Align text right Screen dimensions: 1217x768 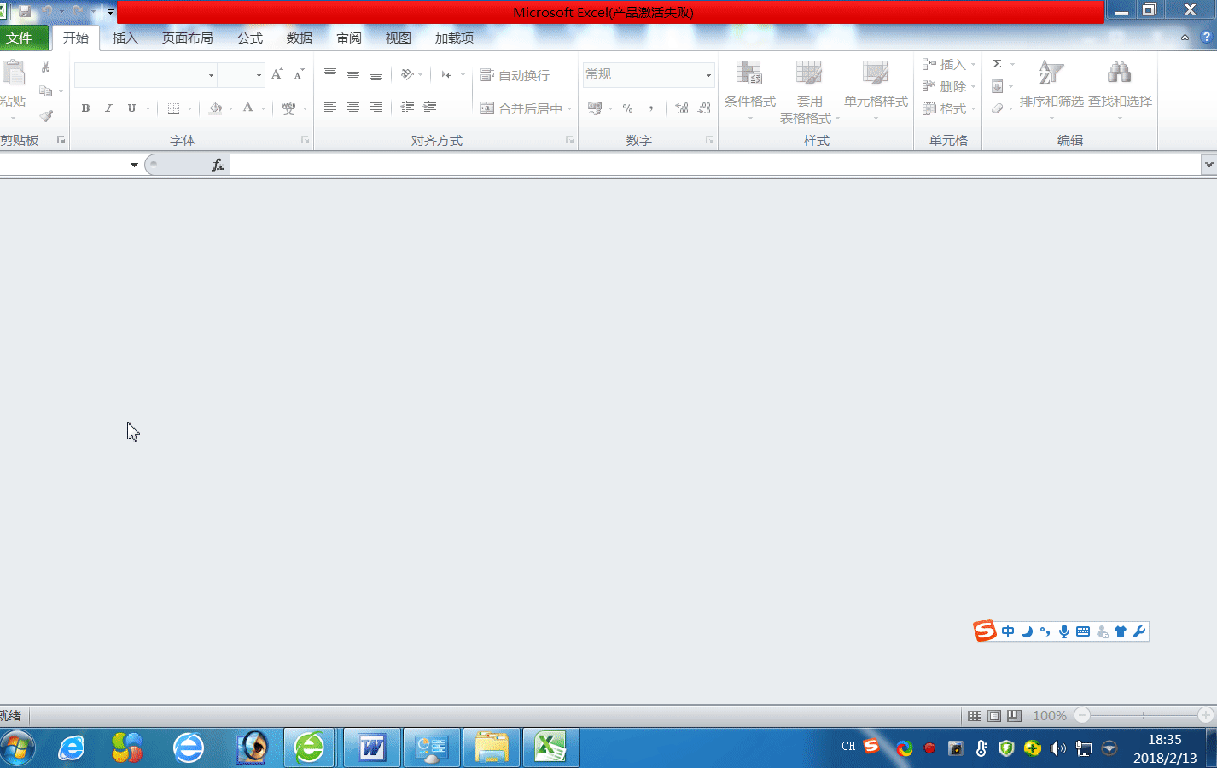pyautogui.click(x=376, y=108)
